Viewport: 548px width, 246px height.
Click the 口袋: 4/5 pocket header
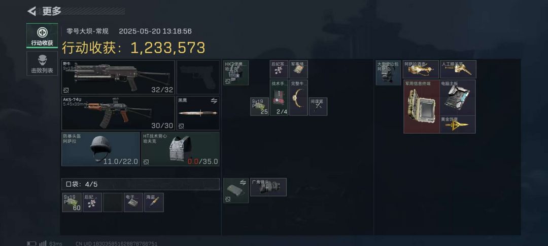(x=141, y=184)
